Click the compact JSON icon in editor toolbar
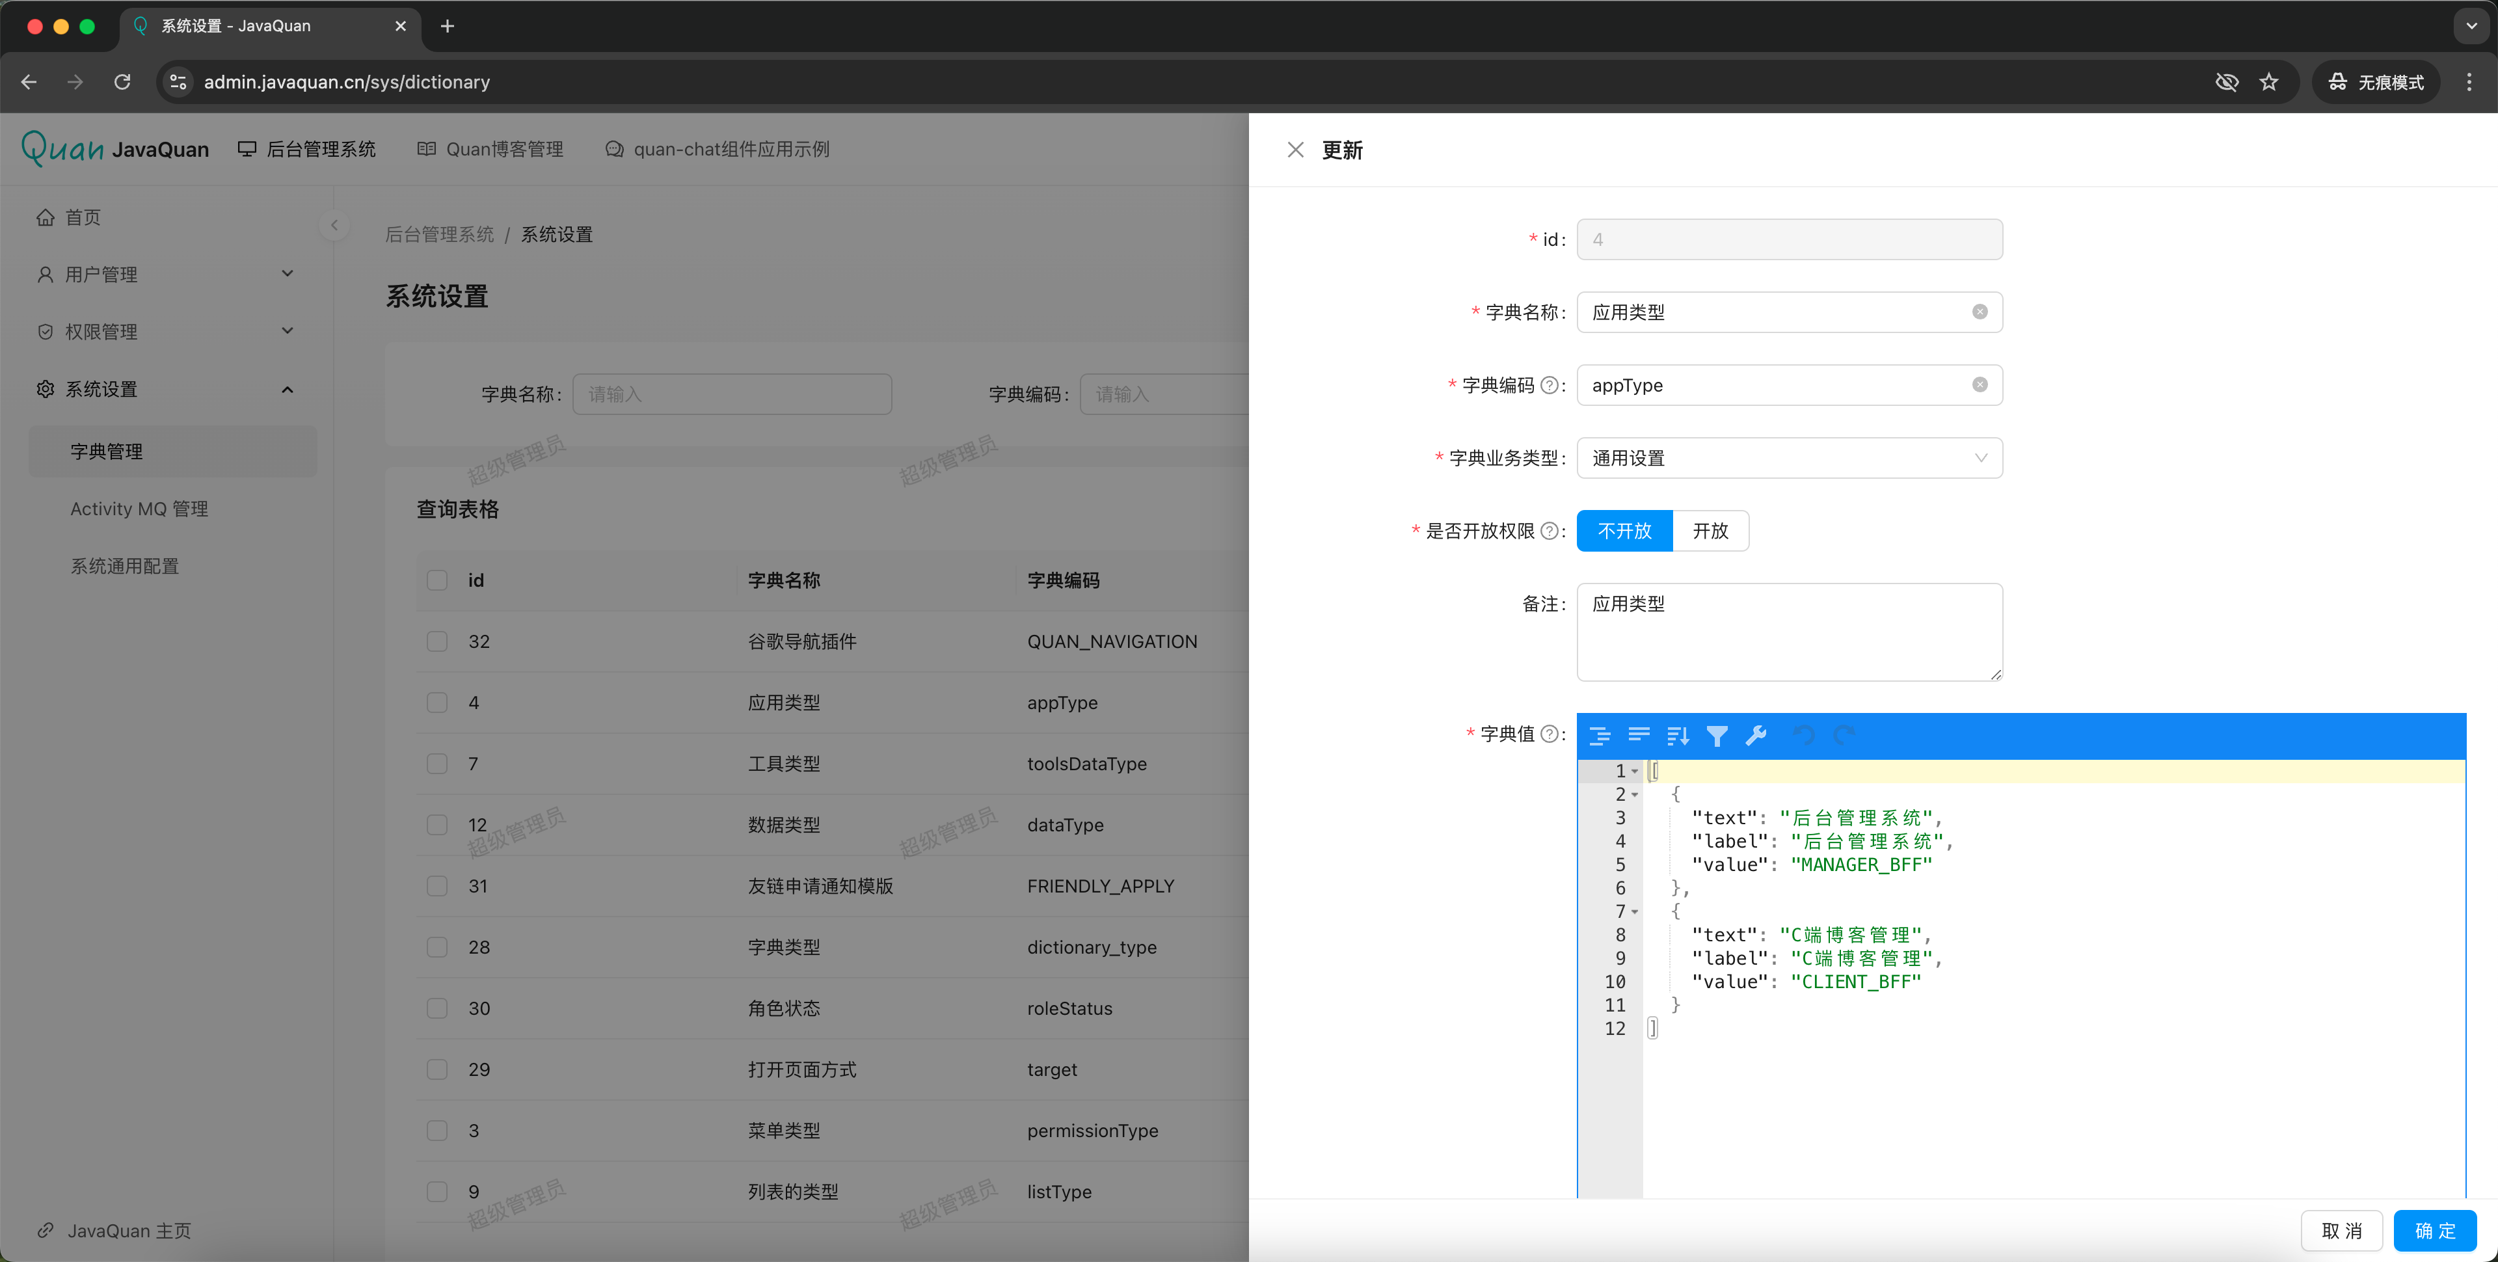This screenshot has height=1262, width=2498. point(1639,736)
